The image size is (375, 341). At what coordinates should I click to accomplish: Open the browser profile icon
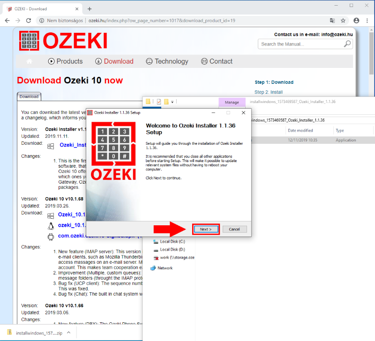click(356, 21)
